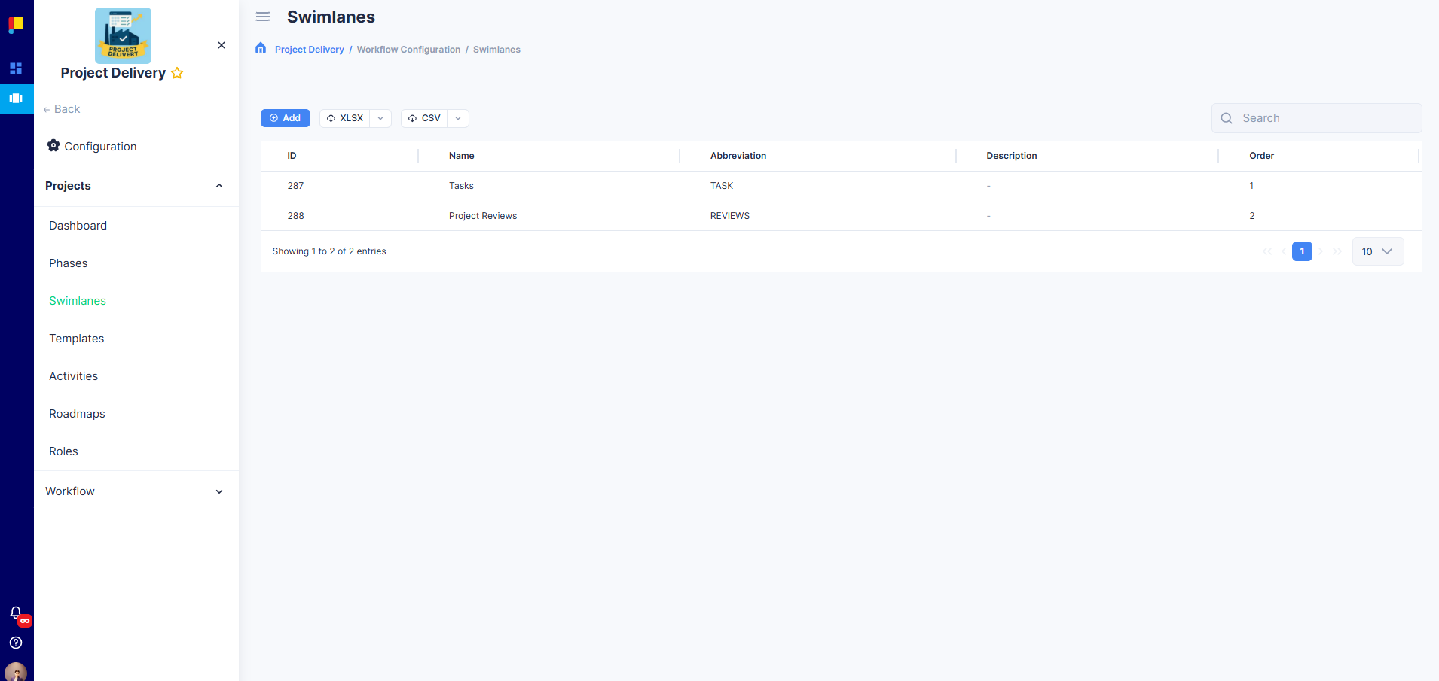
Task: Expand the Workflow section
Action: [x=219, y=491]
